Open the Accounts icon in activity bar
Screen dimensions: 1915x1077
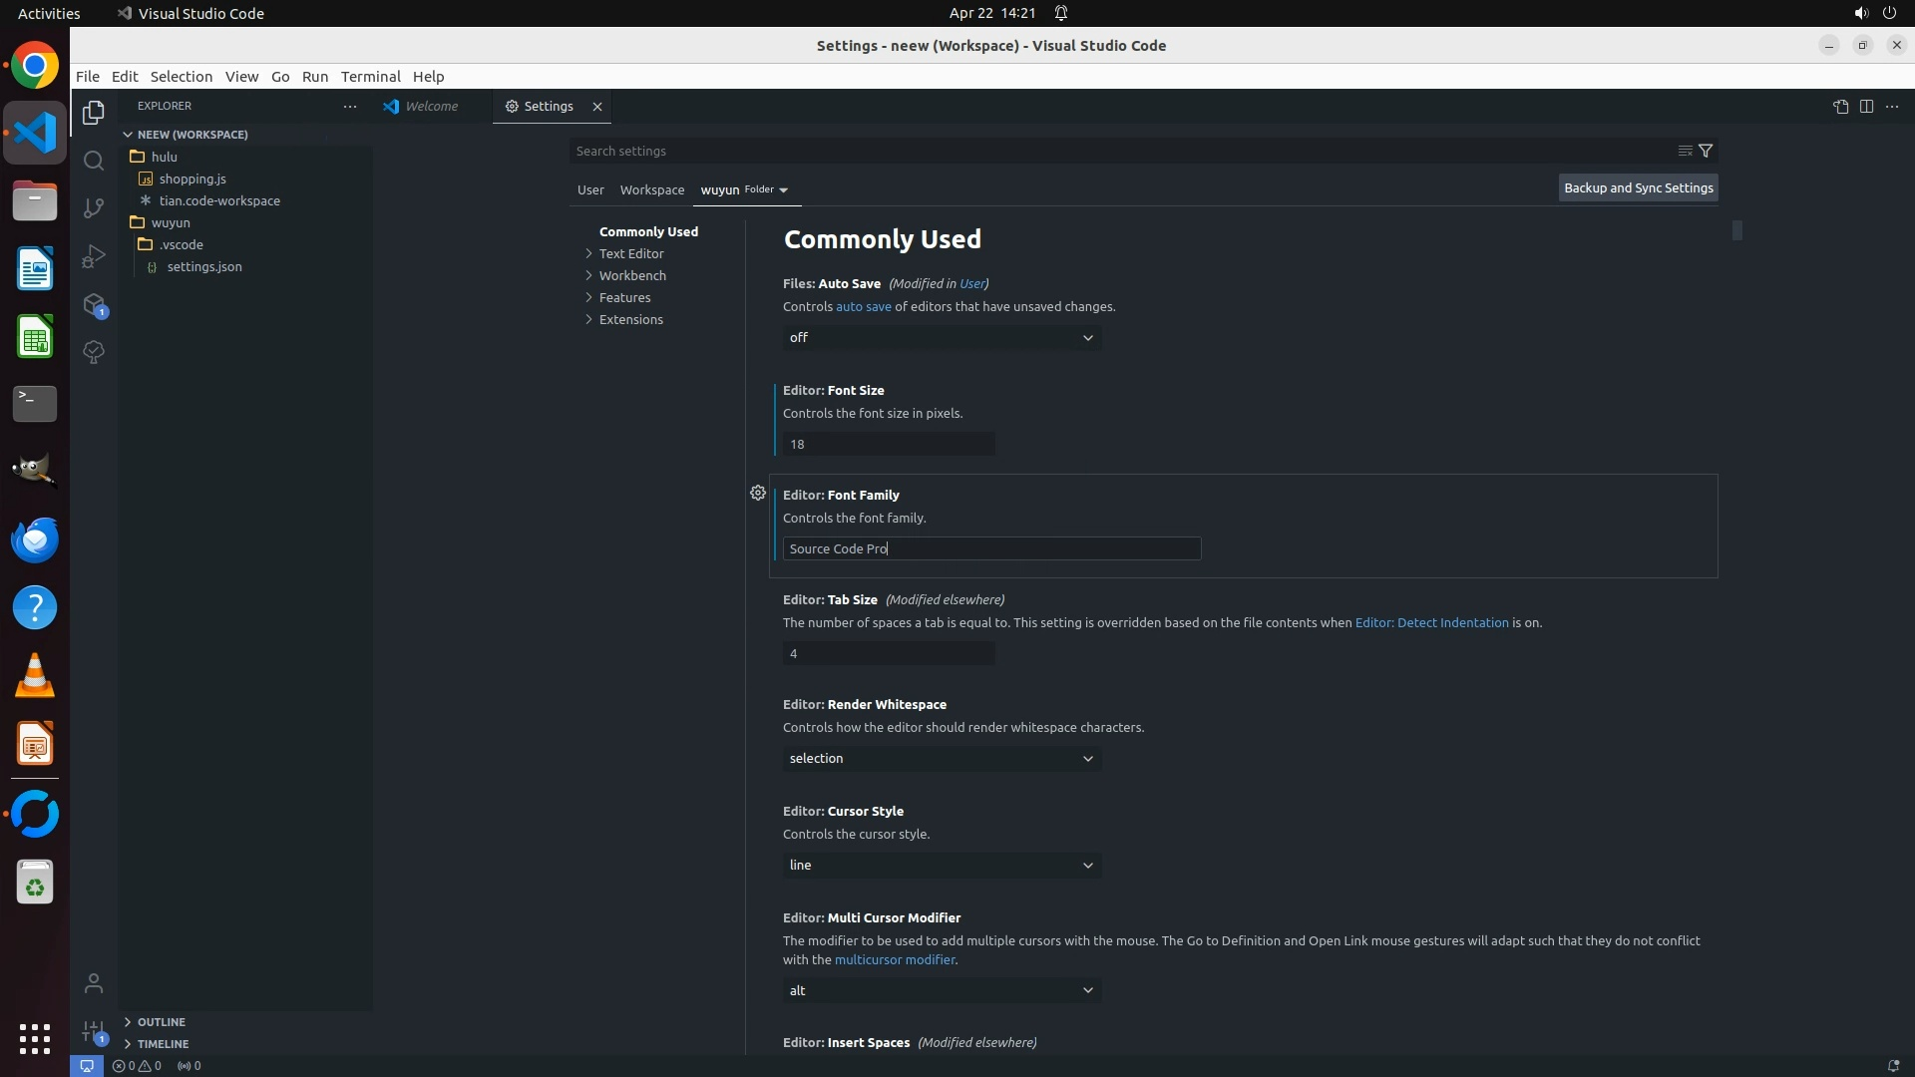point(94,984)
